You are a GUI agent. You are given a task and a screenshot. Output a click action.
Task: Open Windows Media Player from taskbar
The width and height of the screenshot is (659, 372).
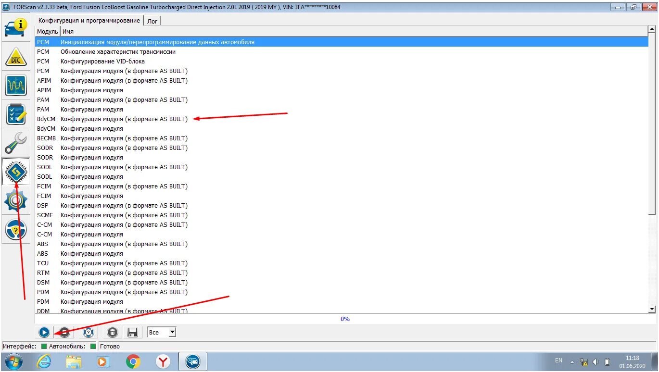click(x=103, y=361)
